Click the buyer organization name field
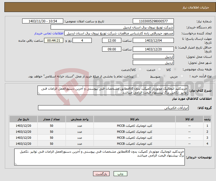Screen dimensions: 216x181 click(x=112, y=27)
